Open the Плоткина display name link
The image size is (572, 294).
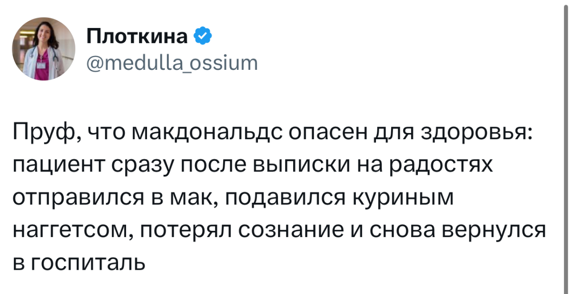click(x=138, y=36)
